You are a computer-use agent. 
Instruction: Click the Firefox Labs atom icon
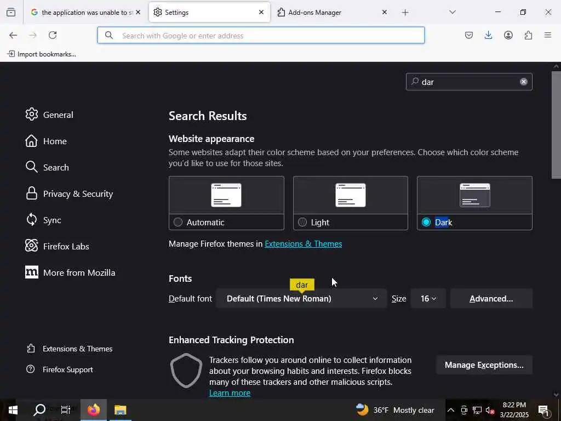tap(31, 246)
